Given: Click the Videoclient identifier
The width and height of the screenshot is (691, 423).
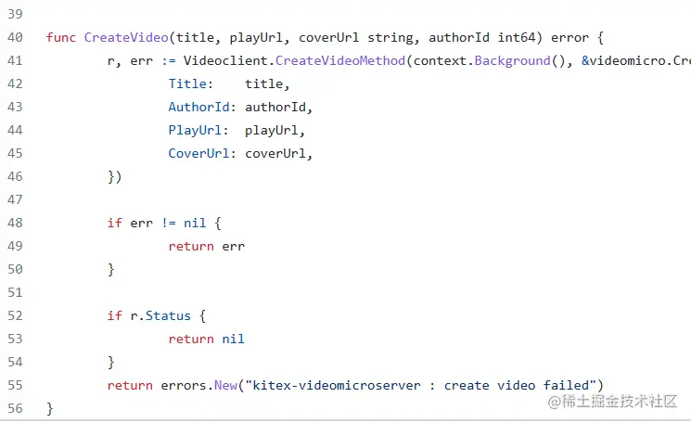Looking at the screenshot, I should tap(225, 60).
